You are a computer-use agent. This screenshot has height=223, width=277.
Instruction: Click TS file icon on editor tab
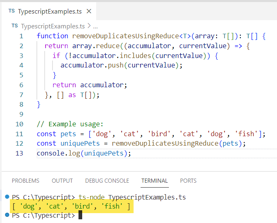12,11
